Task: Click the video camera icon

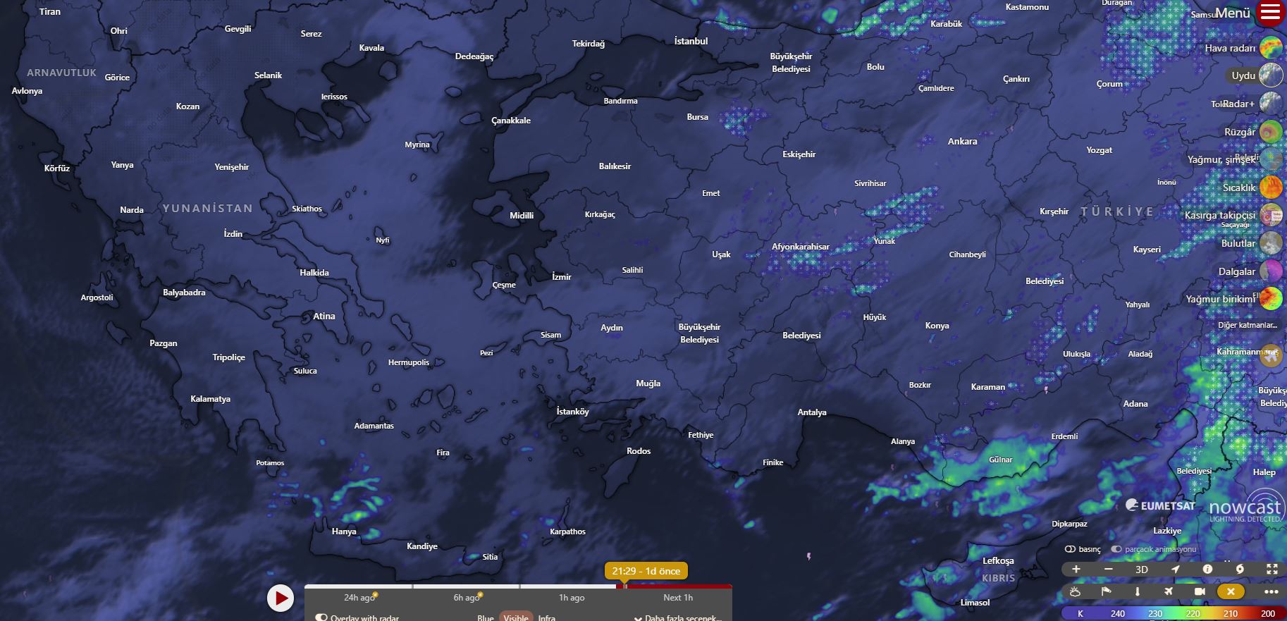Action: point(1200,591)
